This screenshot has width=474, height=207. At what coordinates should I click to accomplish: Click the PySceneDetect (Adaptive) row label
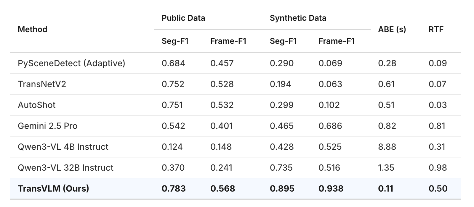click(x=71, y=63)
